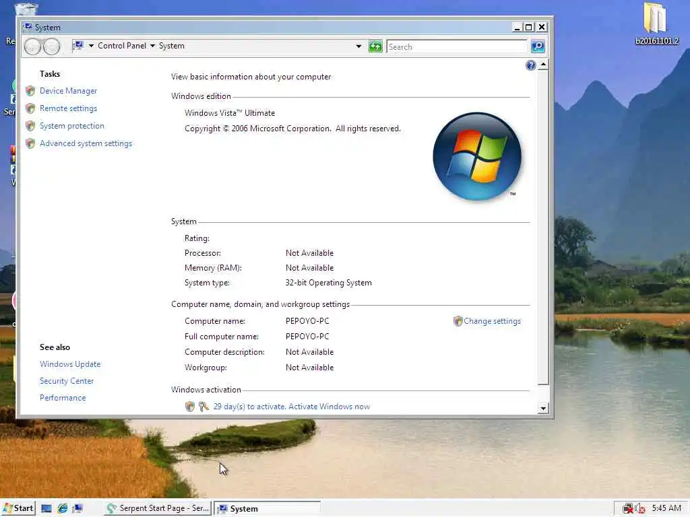This screenshot has width=690, height=517.
Task: Click the vertical scrollbar thumb
Action: coord(544,228)
